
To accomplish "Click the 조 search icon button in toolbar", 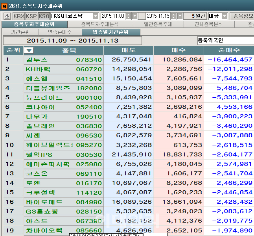I will click(x=7, y=16).
